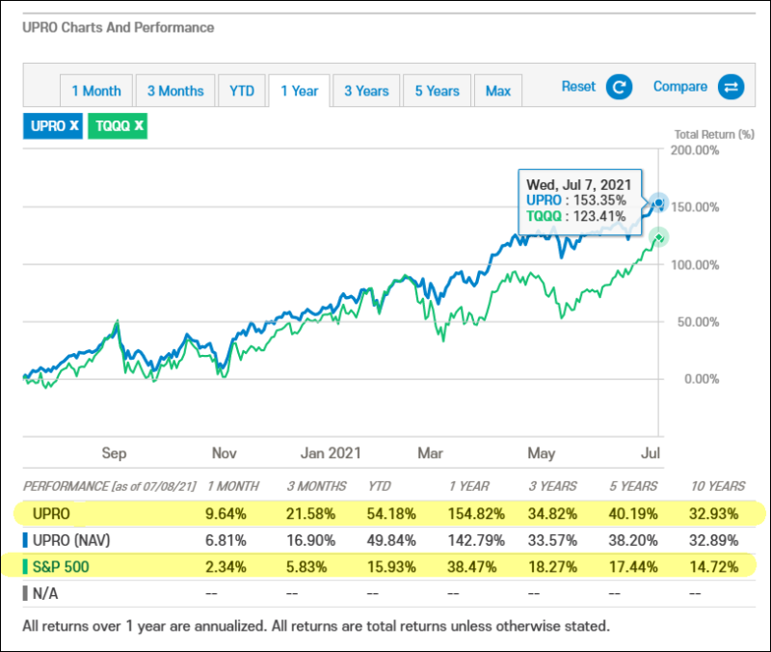Click the blue UPRO (NAV) color bar
Screen dimensions: 771x652
(25, 539)
